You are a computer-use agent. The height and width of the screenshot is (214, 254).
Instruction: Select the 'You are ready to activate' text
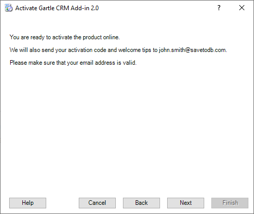click(65, 37)
